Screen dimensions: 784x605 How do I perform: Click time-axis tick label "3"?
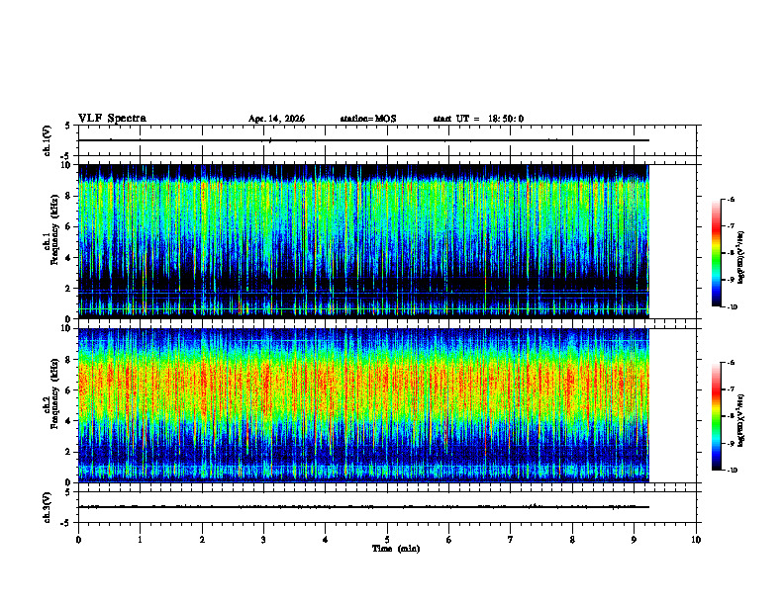tap(263, 540)
